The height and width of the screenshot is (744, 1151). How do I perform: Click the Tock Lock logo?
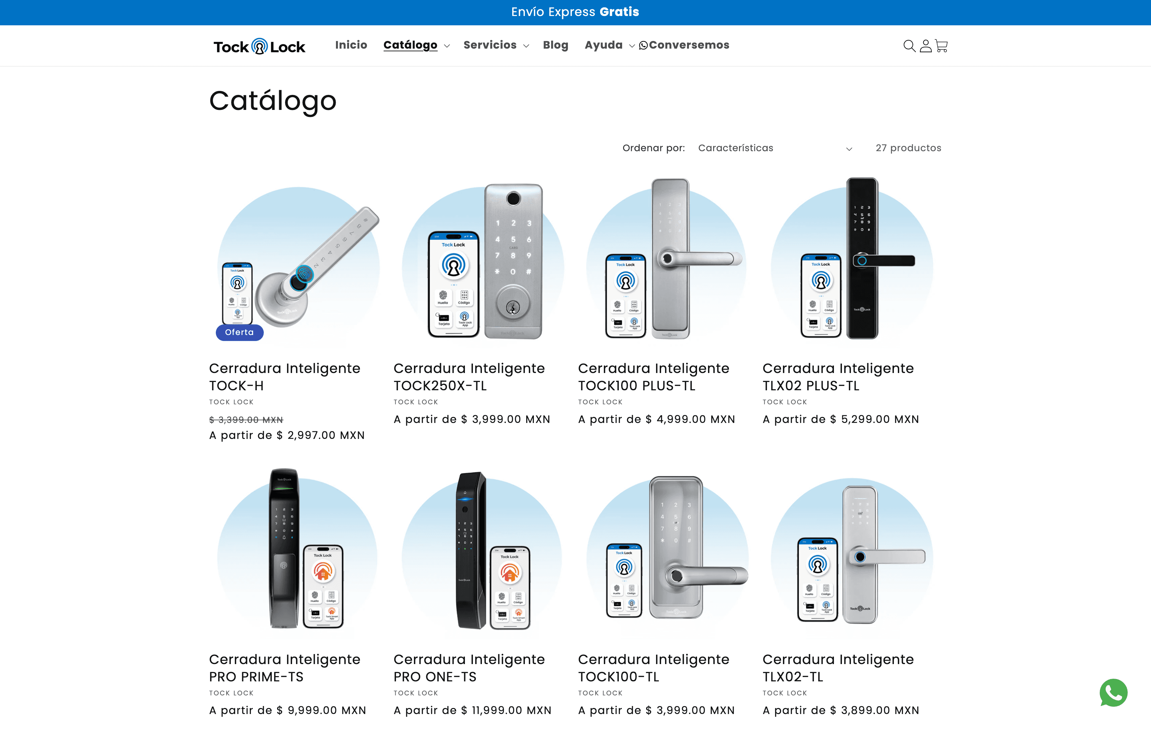coord(259,46)
